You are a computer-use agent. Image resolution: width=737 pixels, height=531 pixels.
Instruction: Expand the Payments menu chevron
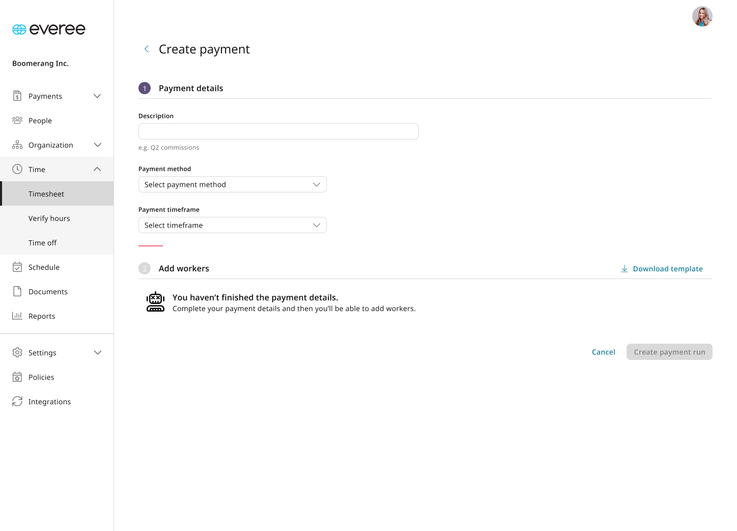(x=97, y=96)
